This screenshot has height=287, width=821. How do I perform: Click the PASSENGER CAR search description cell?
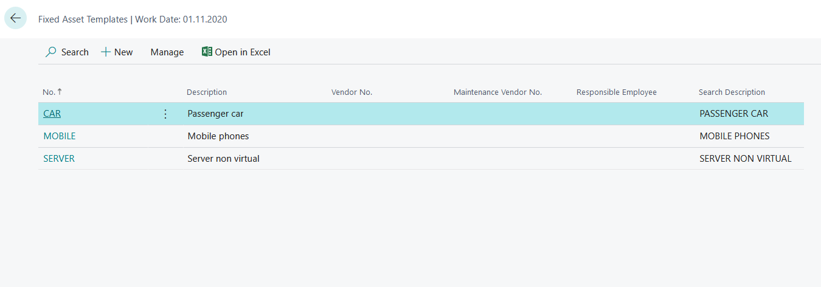(x=734, y=114)
